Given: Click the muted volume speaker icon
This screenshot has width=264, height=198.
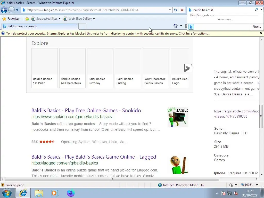Looking at the screenshot, I should [236, 193].
